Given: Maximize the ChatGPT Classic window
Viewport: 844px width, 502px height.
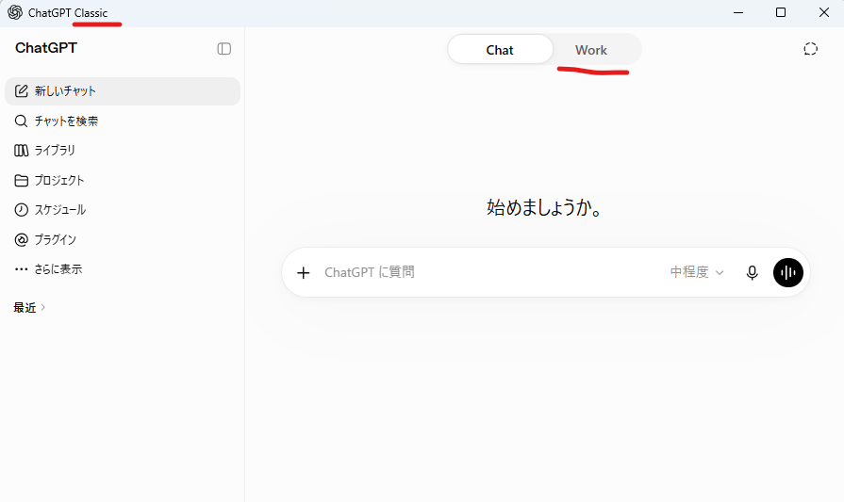Looking at the screenshot, I should [781, 12].
